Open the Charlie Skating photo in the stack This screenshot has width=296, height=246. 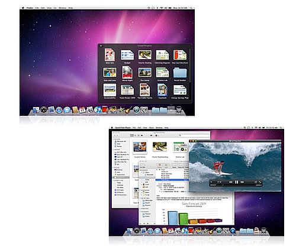pos(145,57)
